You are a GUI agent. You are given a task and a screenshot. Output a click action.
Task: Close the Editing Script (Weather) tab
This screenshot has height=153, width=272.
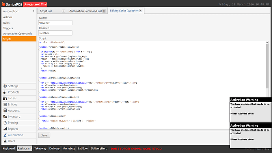tap(141, 11)
